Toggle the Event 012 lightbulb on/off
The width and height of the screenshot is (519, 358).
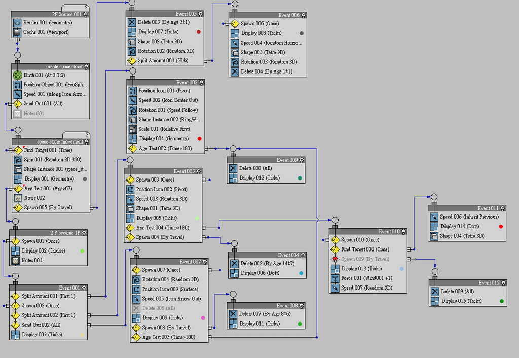click(503, 283)
